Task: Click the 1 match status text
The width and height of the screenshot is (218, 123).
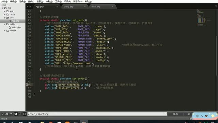Action: coord(4,119)
